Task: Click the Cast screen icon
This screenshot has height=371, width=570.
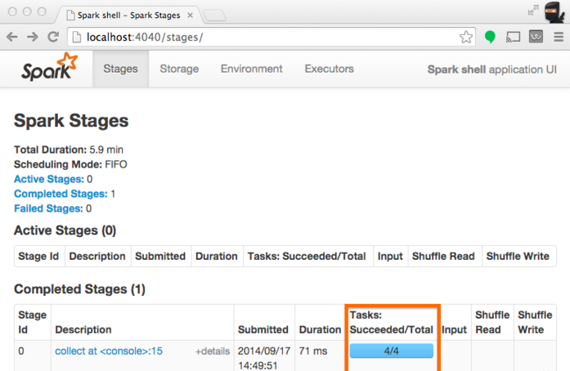Action: [x=514, y=37]
